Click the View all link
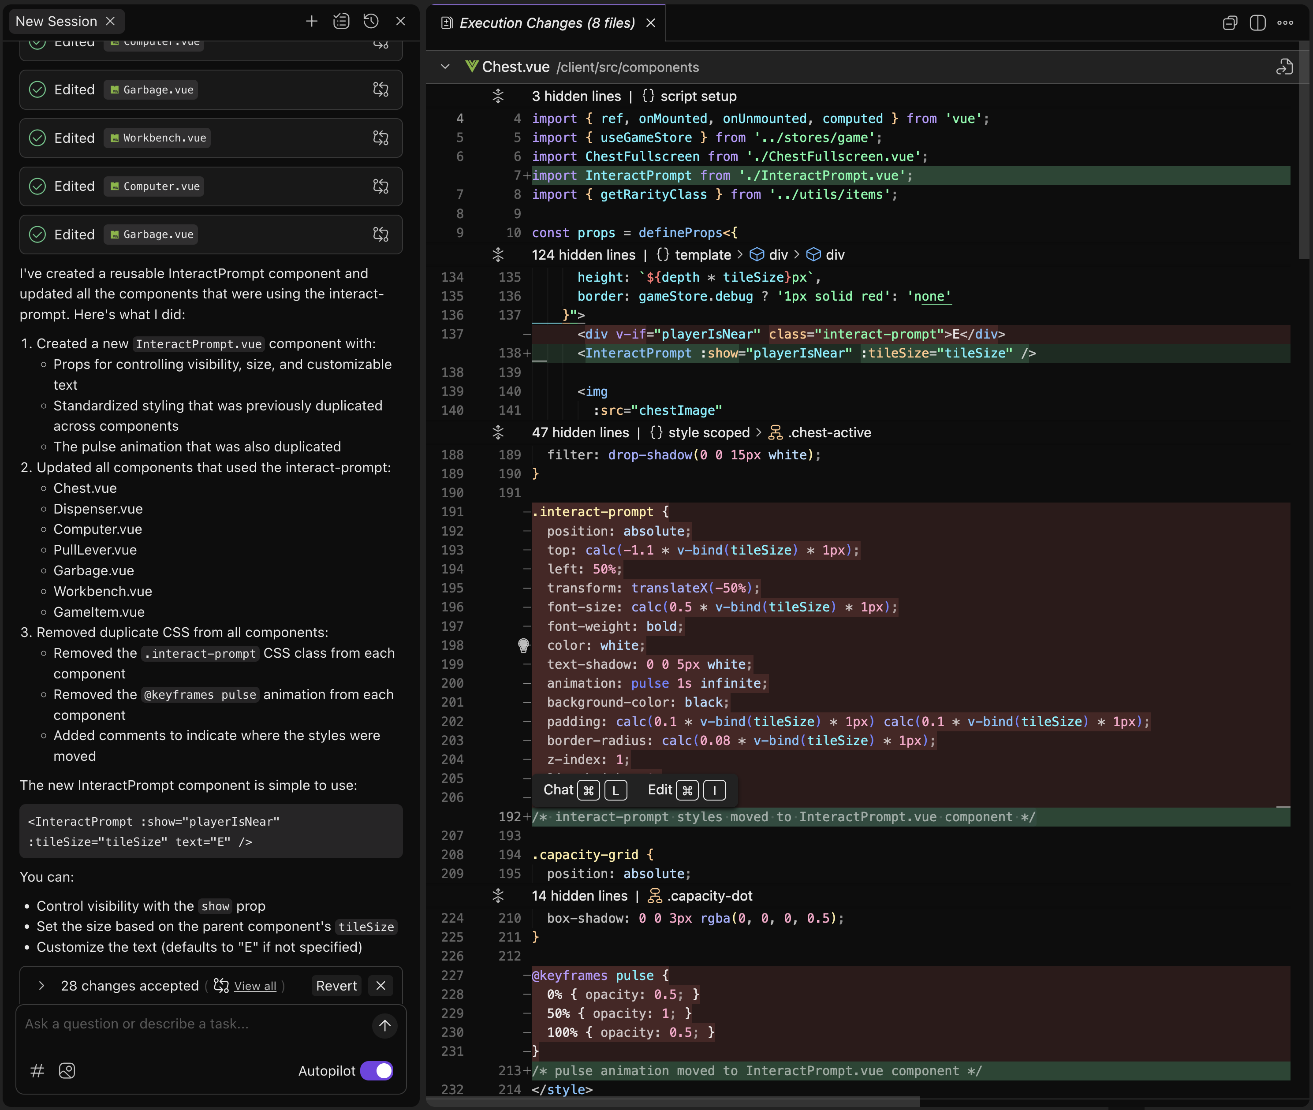This screenshot has height=1110, width=1313. [x=254, y=986]
